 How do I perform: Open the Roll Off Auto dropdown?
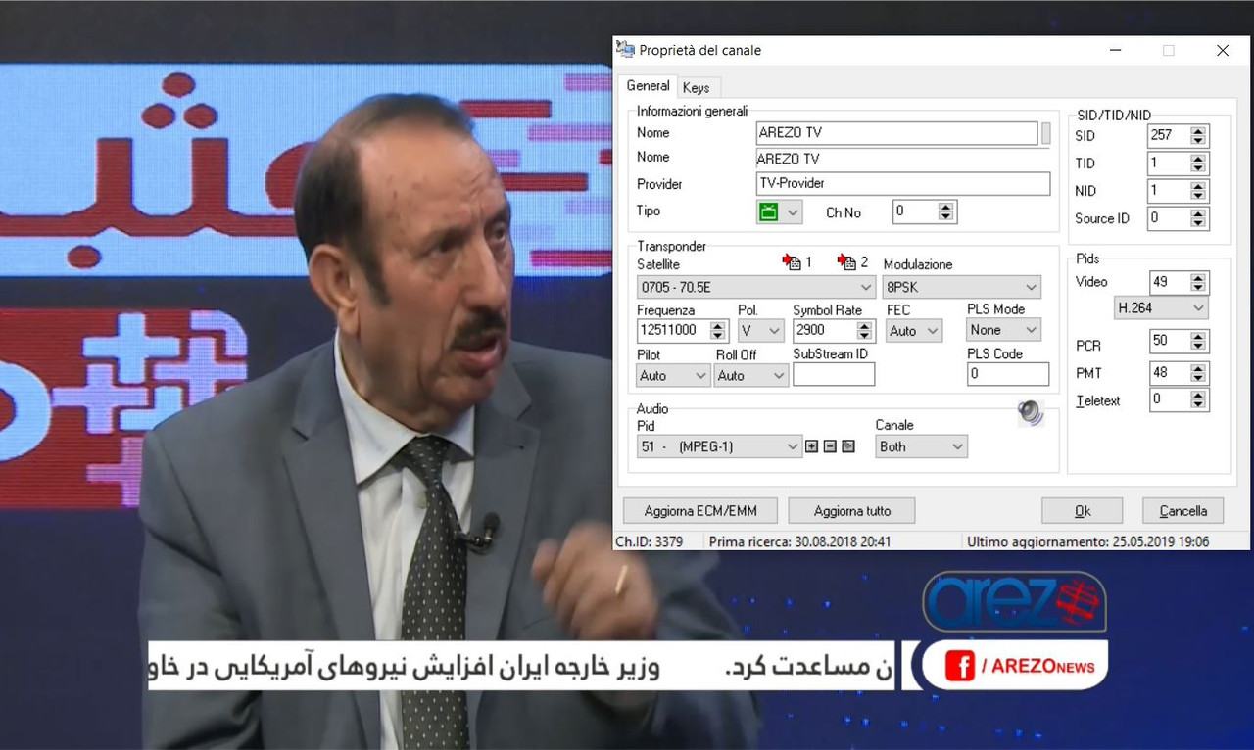pos(751,376)
